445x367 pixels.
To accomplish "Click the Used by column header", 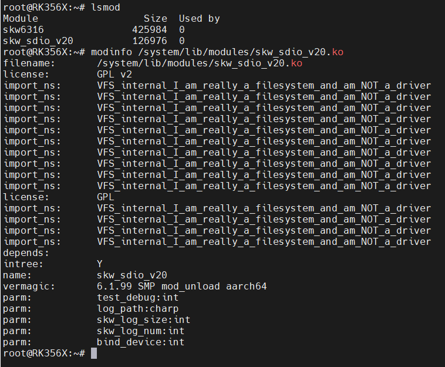I will click(199, 18).
